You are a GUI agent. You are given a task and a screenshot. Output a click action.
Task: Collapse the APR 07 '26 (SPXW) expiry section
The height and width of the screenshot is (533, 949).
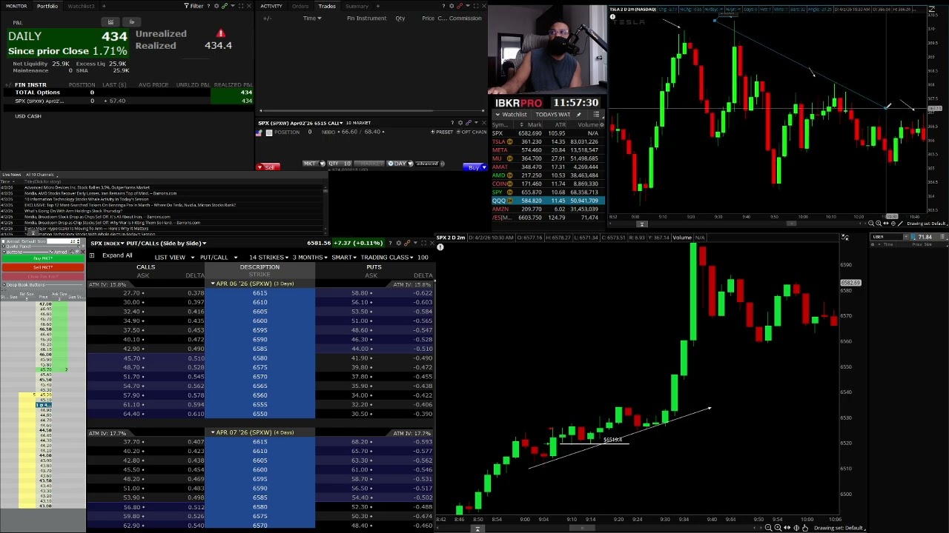[x=213, y=432]
